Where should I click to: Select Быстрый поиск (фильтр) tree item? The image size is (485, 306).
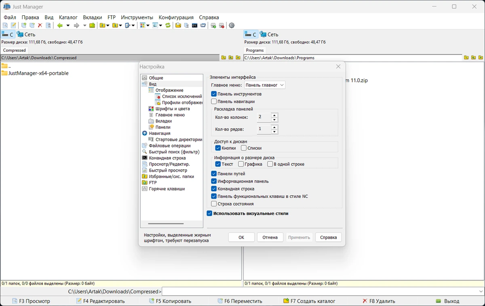pos(174,152)
